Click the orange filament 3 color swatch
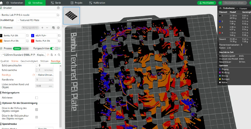The height and width of the screenshot is (129, 251). (x=1, y=41)
